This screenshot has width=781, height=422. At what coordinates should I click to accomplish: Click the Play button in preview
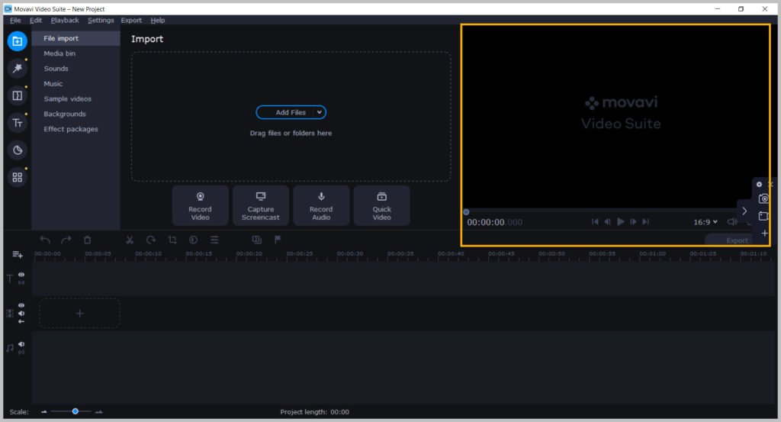(620, 222)
